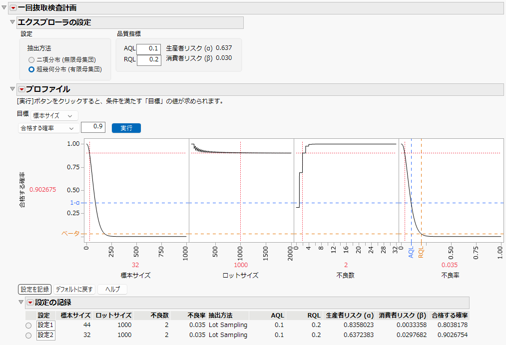The width and height of the screenshot is (506, 345).
Task: Click the 0.6372383 cell in 設定2 row
Action: [359, 335]
